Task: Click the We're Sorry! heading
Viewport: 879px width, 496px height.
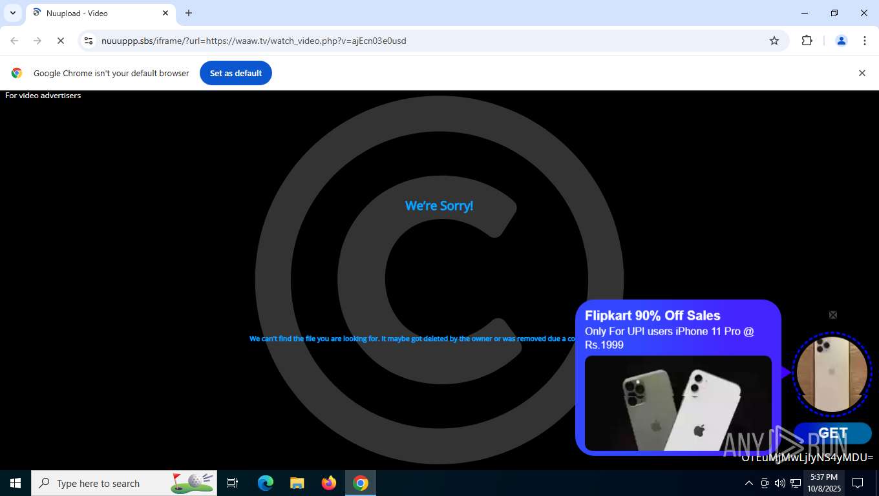Action: point(439,205)
